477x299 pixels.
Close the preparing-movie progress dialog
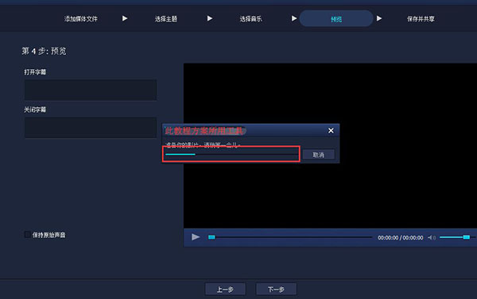click(x=331, y=131)
